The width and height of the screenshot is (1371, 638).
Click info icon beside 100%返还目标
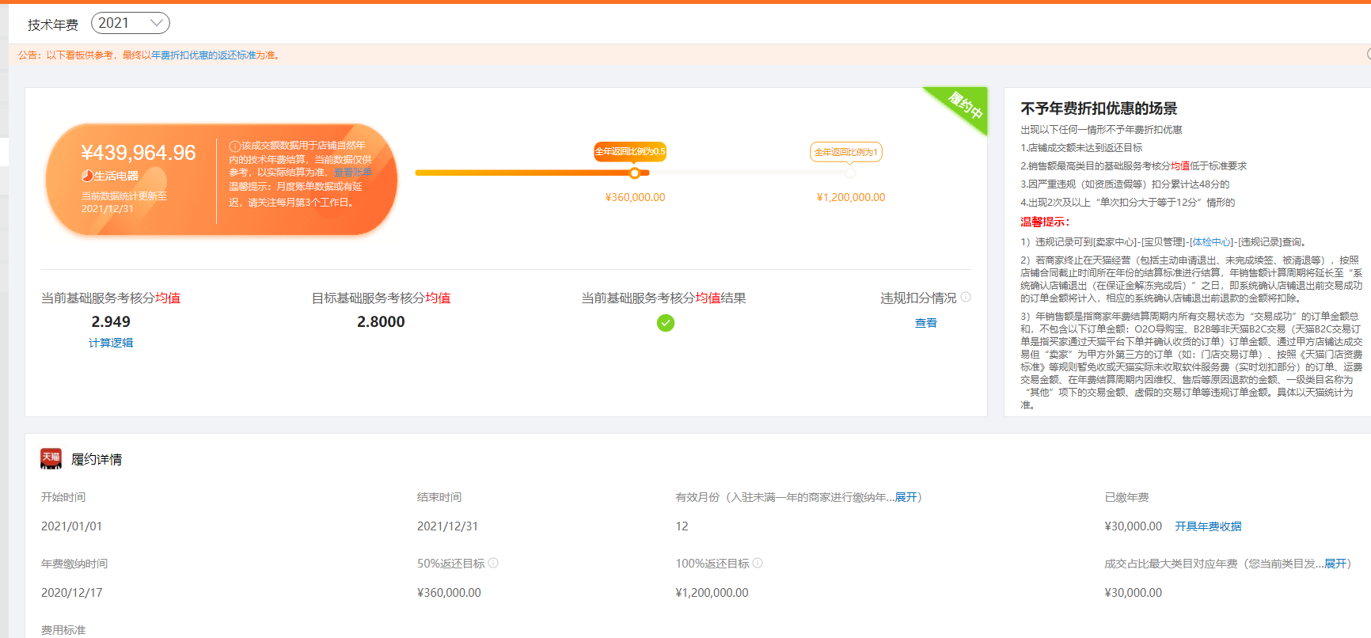pos(758,563)
